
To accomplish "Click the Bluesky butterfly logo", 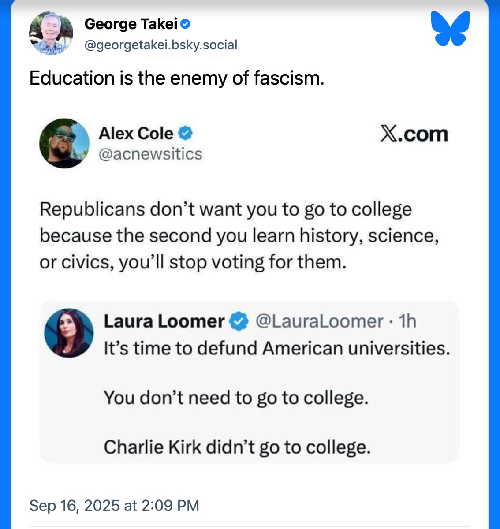I will [450, 29].
